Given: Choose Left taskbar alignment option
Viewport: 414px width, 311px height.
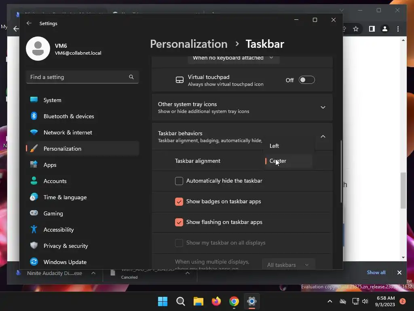Looking at the screenshot, I should pyautogui.click(x=289, y=146).
